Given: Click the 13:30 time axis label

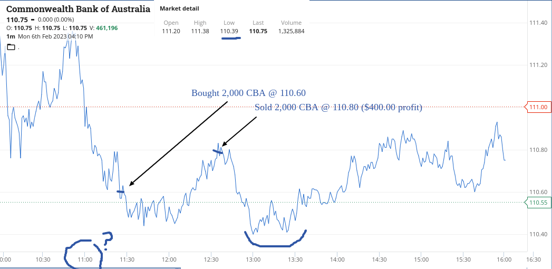Looking at the screenshot, I should [x=295, y=260].
